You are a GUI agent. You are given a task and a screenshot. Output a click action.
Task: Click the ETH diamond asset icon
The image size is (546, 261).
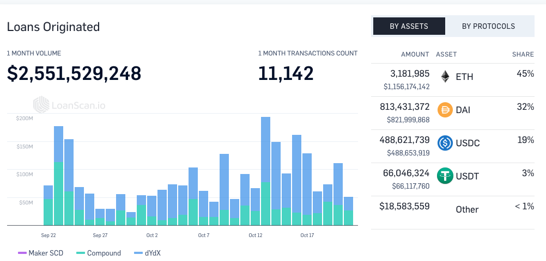click(445, 77)
